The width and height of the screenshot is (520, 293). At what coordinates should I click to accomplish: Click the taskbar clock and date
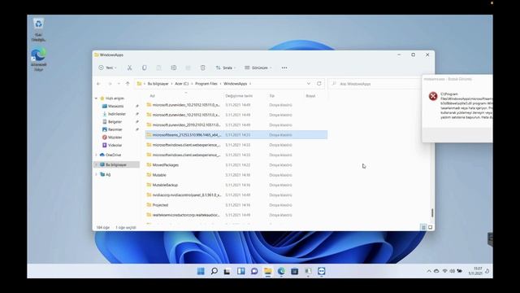[475, 271]
